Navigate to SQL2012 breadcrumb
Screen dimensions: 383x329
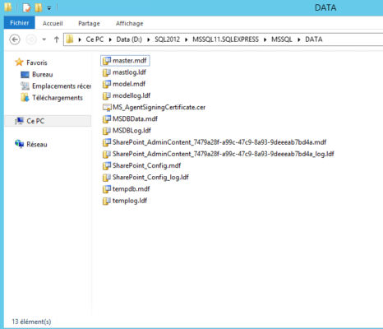tap(167, 39)
